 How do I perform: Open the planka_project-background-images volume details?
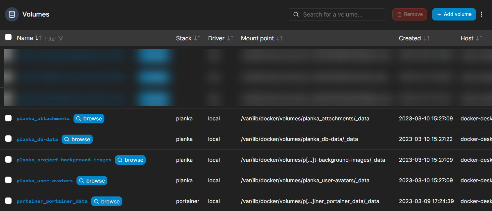point(64,159)
